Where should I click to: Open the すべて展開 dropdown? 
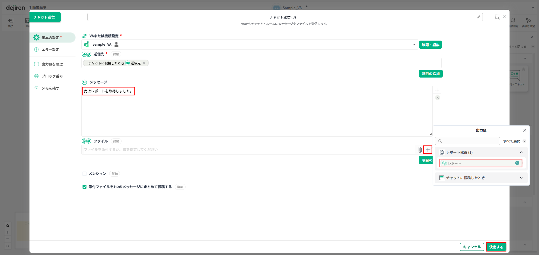pyautogui.click(x=514, y=141)
